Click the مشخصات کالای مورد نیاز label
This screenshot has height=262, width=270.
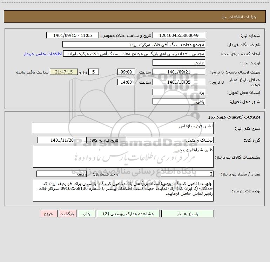tap(238, 157)
